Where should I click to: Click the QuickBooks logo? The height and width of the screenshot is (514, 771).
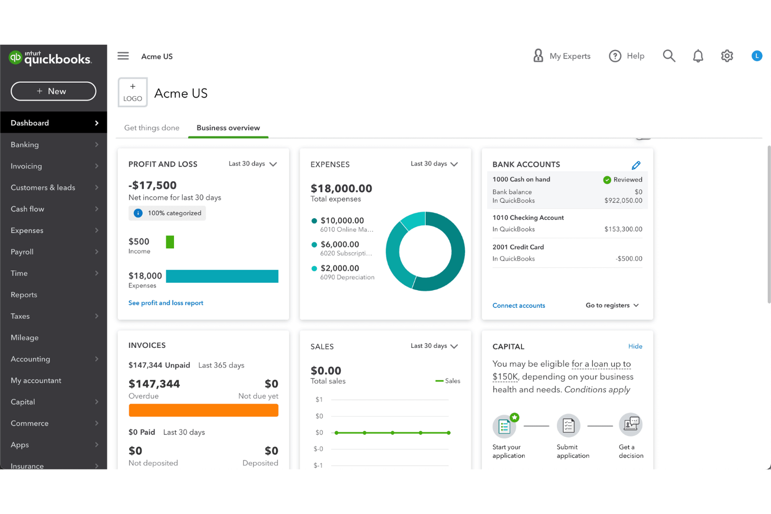pyautogui.click(x=51, y=58)
